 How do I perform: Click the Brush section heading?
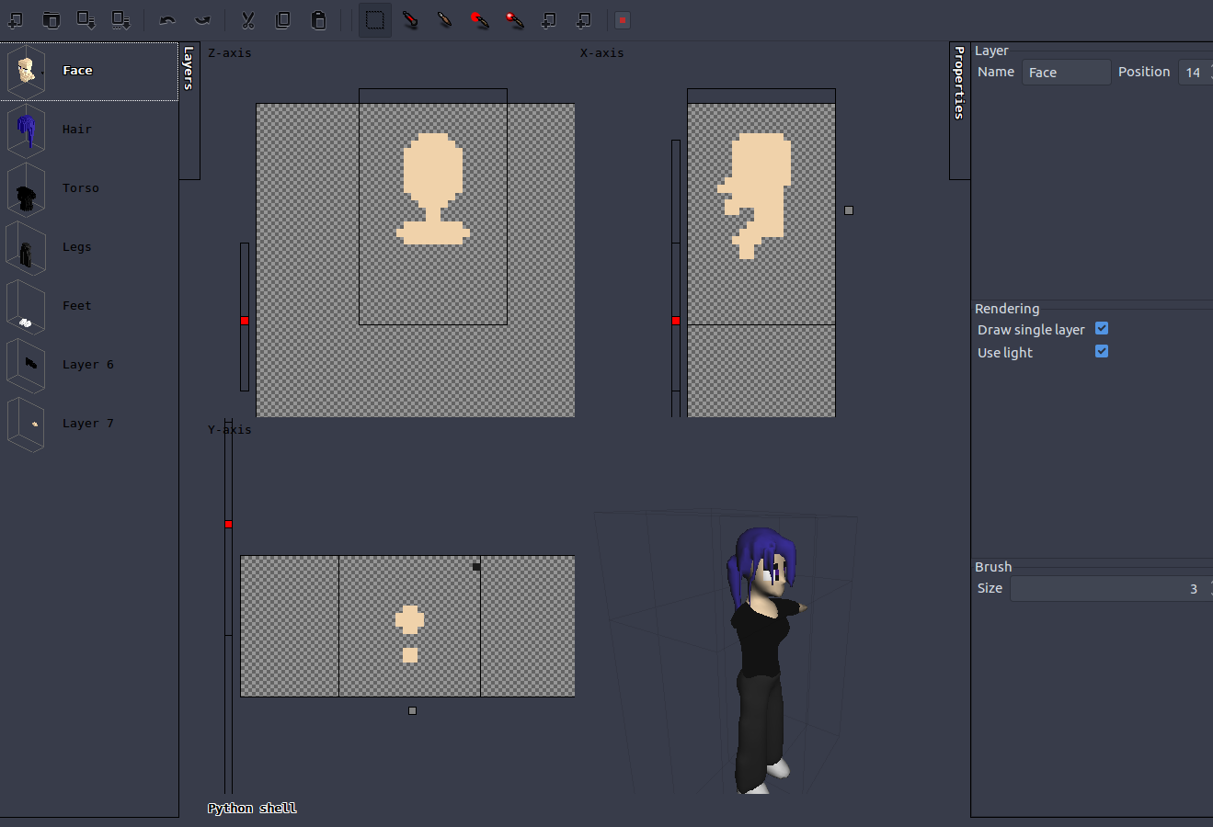tap(993, 567)
